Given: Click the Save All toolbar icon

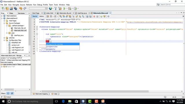Looking at the screenshot, I should point(15,8).
